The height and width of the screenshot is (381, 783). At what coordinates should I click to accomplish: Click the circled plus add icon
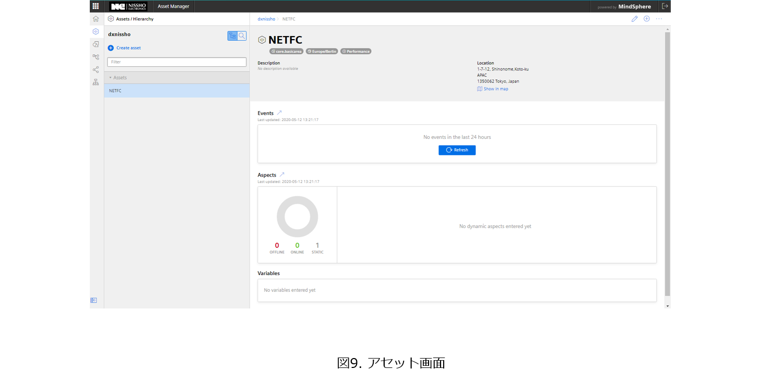(x=646, y=19)
